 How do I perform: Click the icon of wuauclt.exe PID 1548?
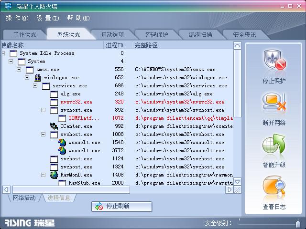pyautogui.click(x=62, y=143)
